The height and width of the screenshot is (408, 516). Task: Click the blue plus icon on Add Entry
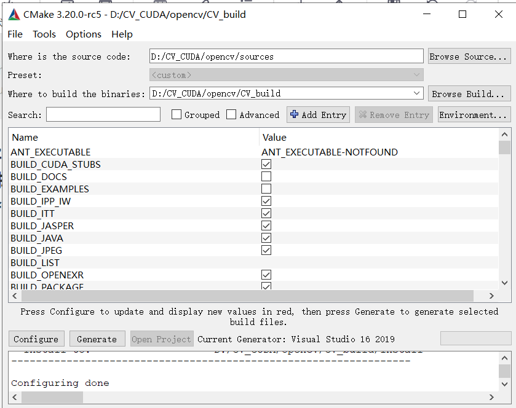(294, 114)
